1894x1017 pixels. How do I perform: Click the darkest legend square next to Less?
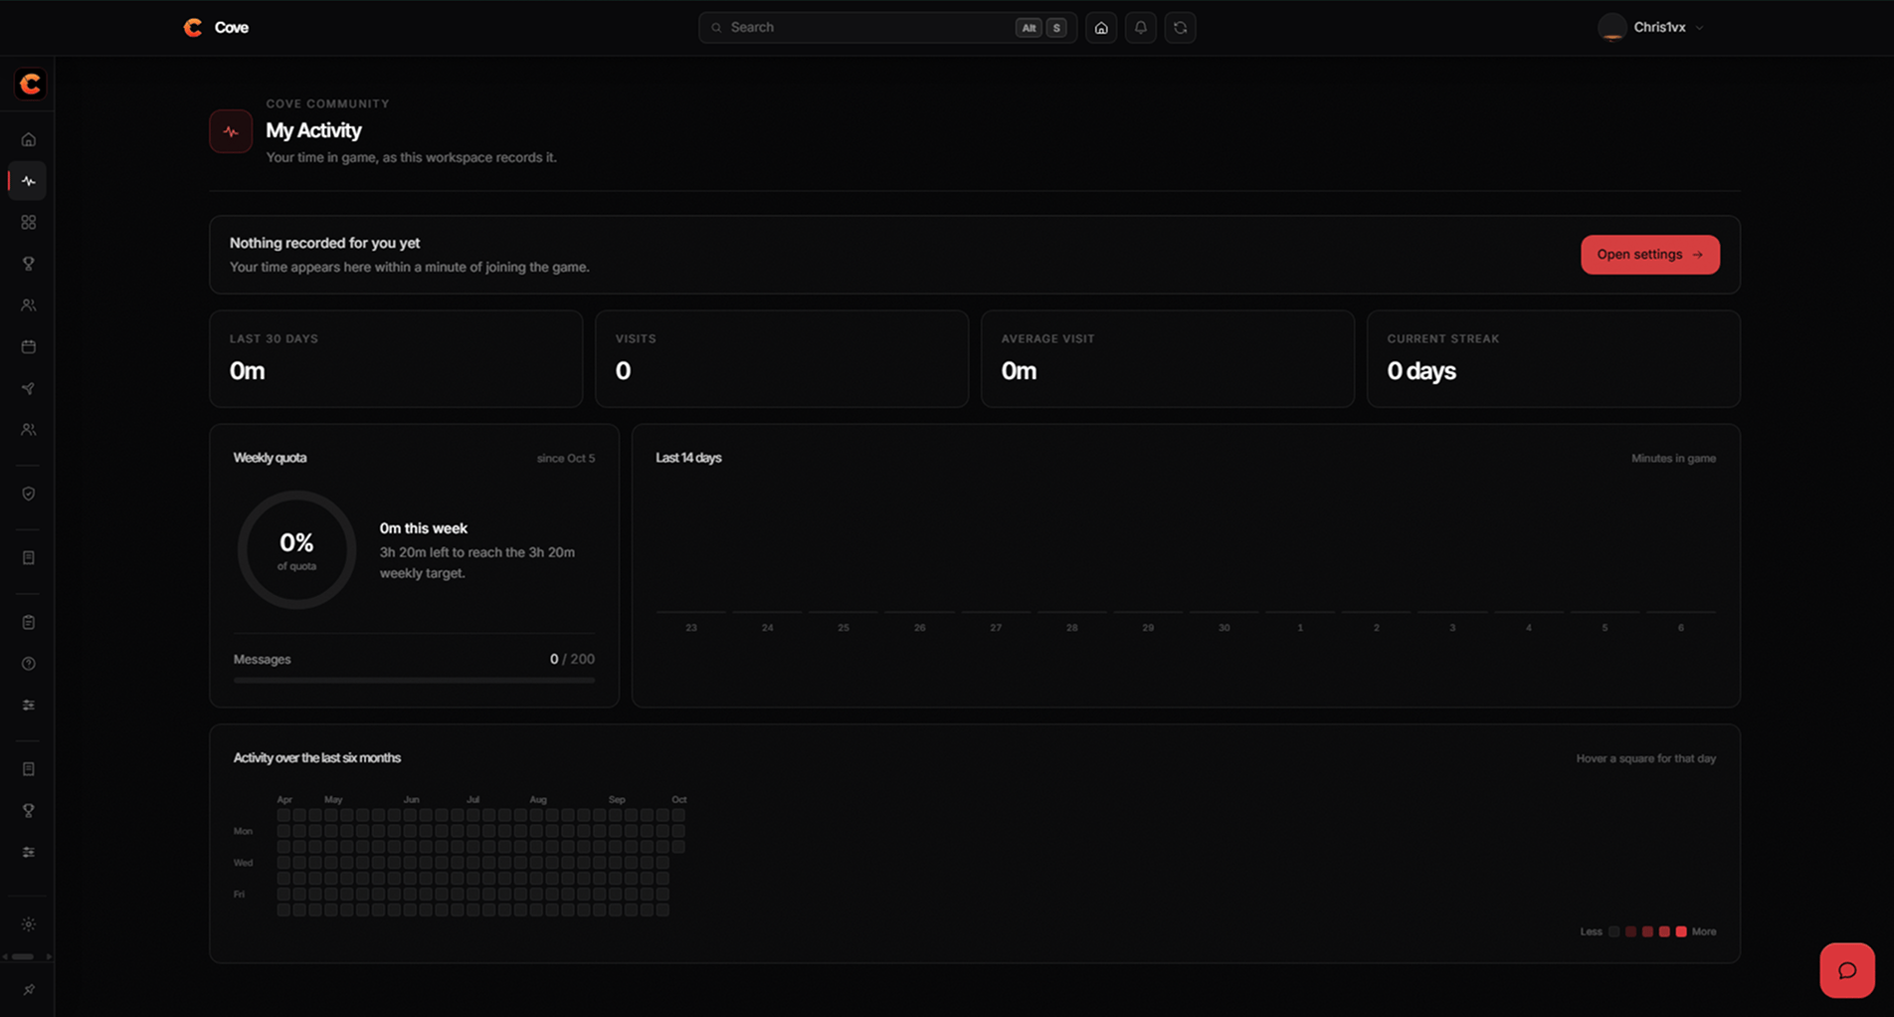tap(1614, 932)
